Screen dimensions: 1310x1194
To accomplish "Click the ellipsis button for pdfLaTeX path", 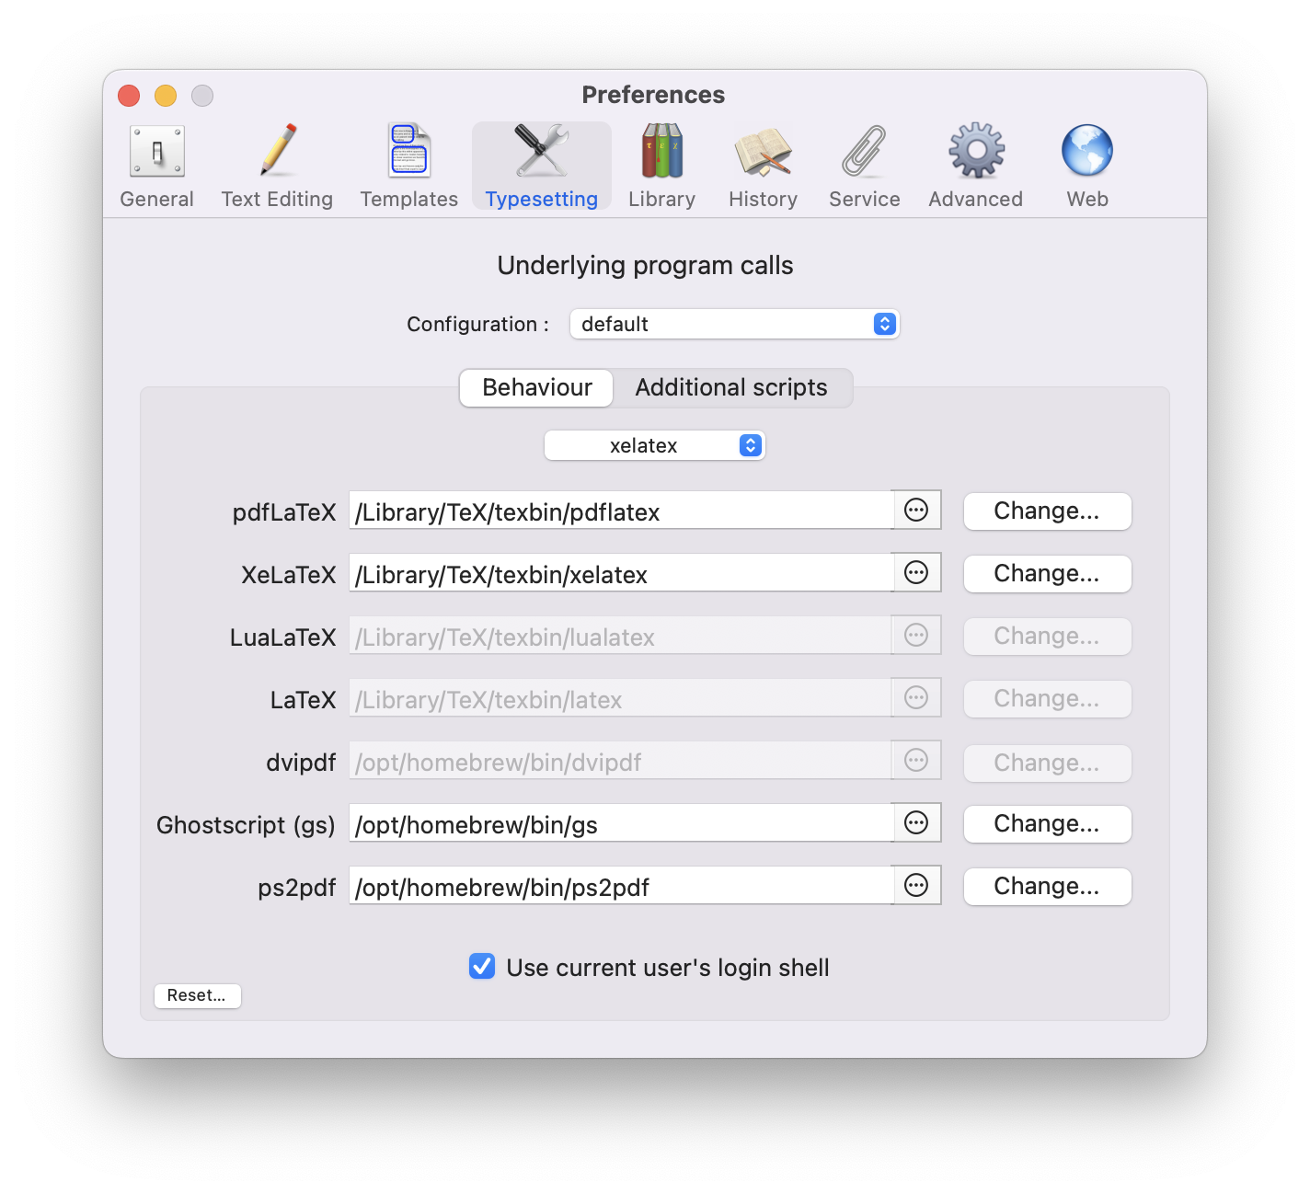I will pos(916,511).
